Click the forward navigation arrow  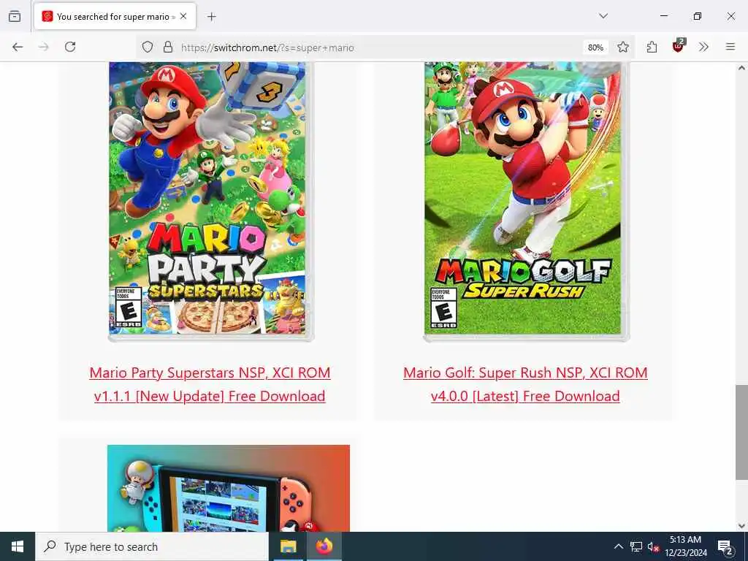44,47
